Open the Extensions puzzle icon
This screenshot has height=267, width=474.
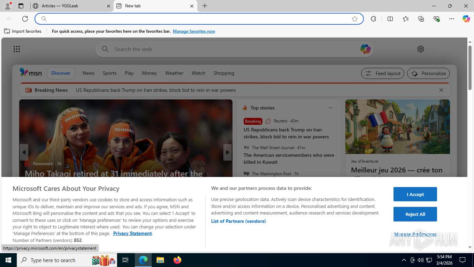373,19
